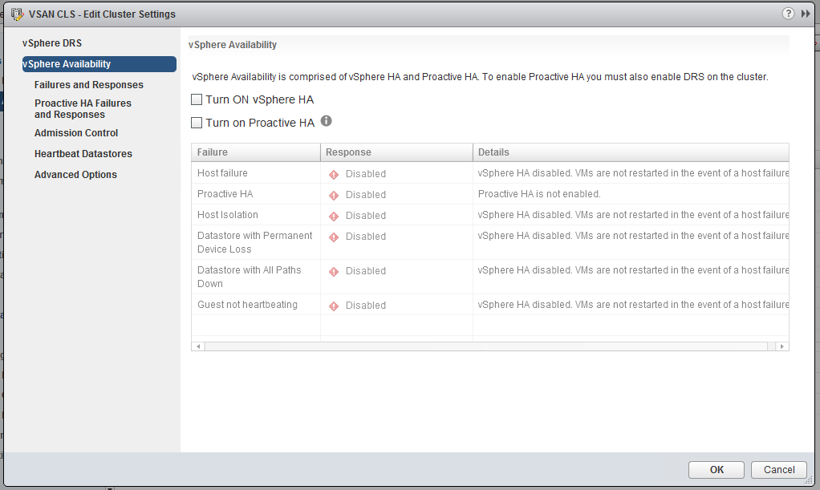Image resolution: width=820 pixels, height=490 pixels.
Task: Click the Proactive HA row disabled icon
Action: coord(334,195)
